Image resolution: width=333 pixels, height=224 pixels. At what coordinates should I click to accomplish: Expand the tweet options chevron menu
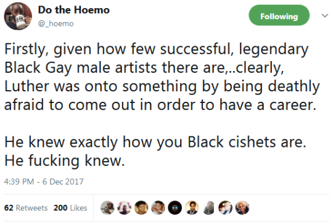325,15
